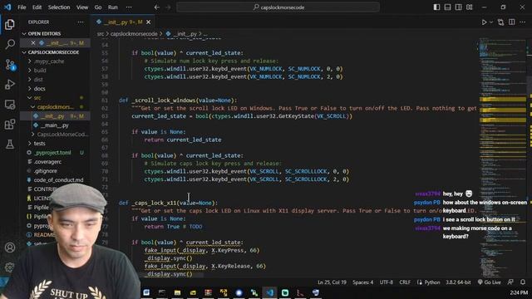Collapse the CAPSLOCKMORSECODE folder section
The height and width of the screenshot is (299, 532).
click(53, 52)
